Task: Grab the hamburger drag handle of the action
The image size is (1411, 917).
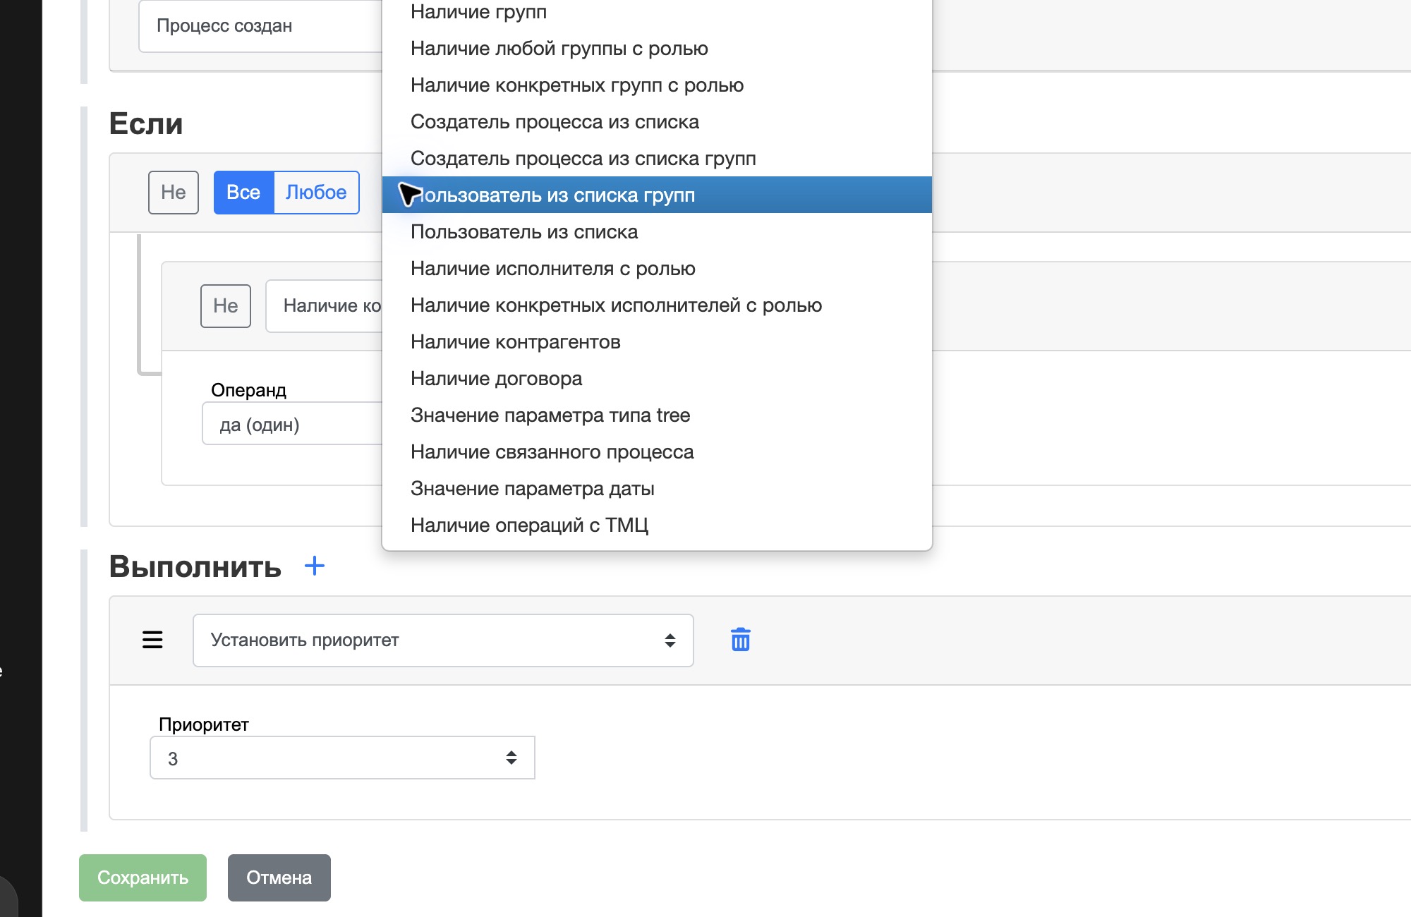Action: [152, 640]
